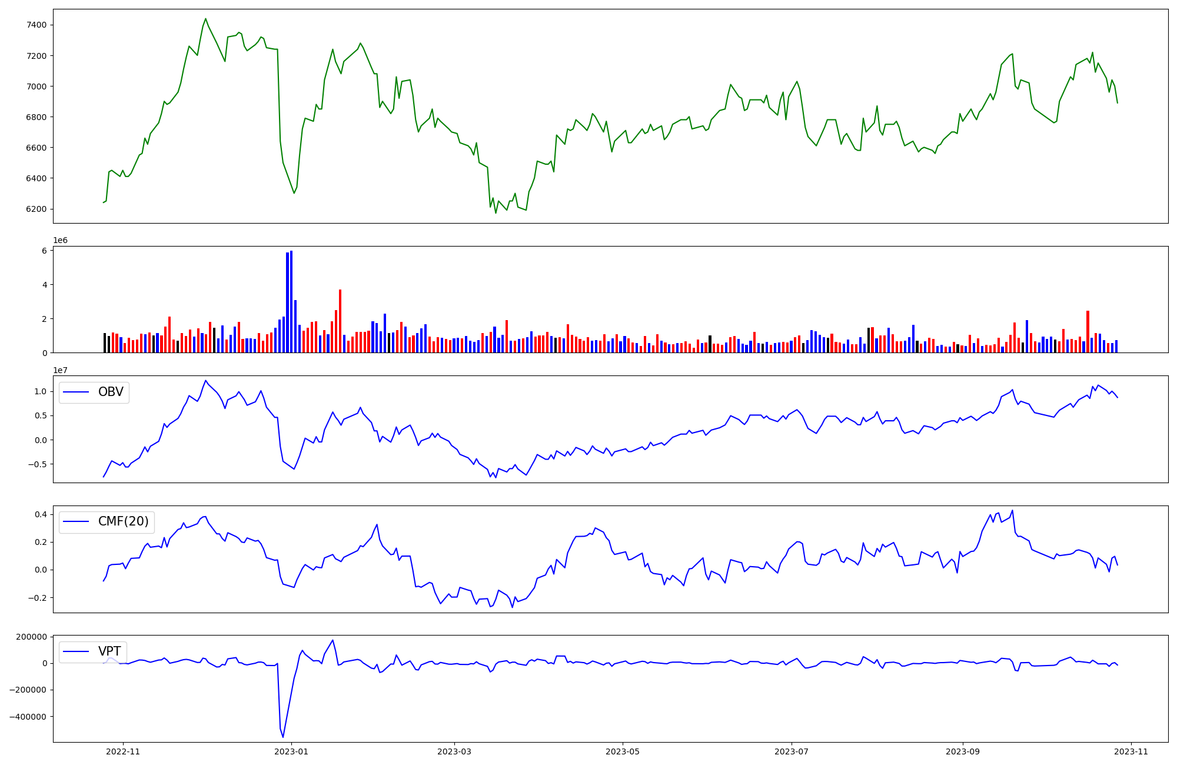Click the 0.4 tick on the CMF axis
This screenshot has width=1177, height=765.
[x=41, y=514]
